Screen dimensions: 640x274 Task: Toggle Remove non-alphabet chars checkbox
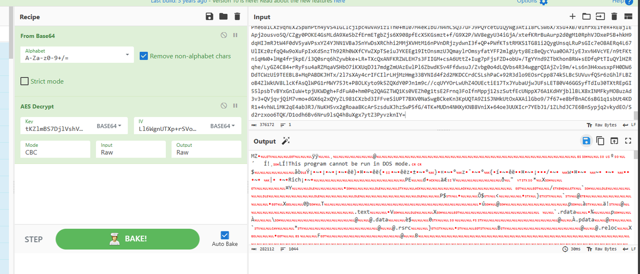click(x=143, y=56)
